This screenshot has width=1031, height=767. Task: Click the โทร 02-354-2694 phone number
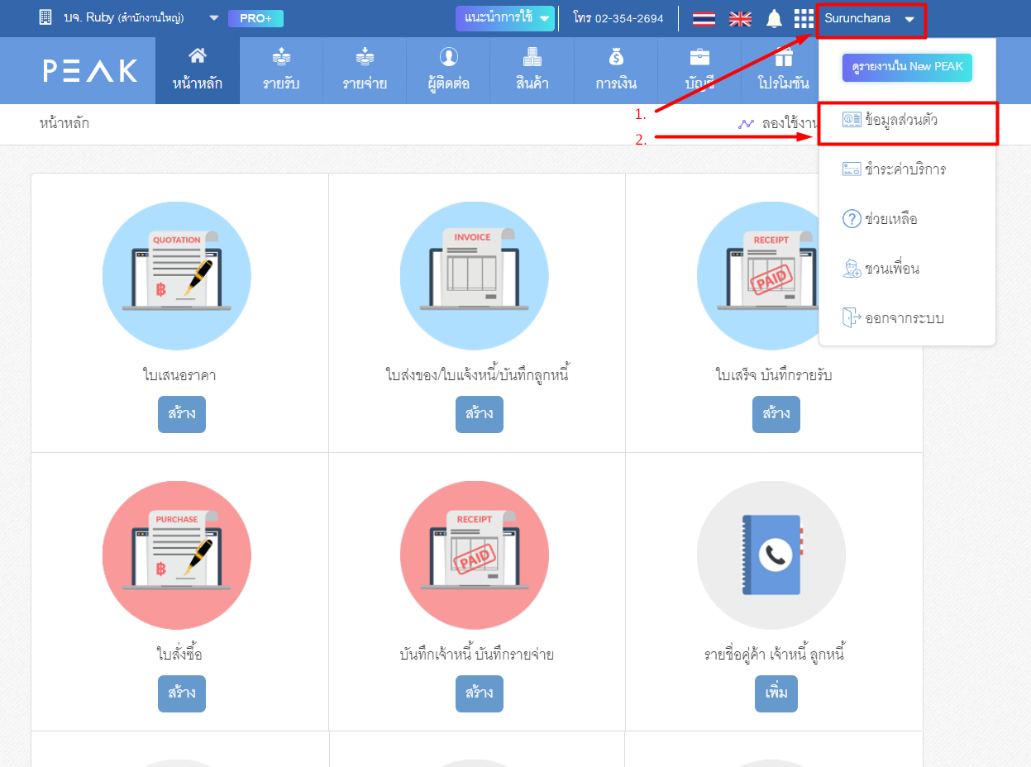(x=618, y=18)
